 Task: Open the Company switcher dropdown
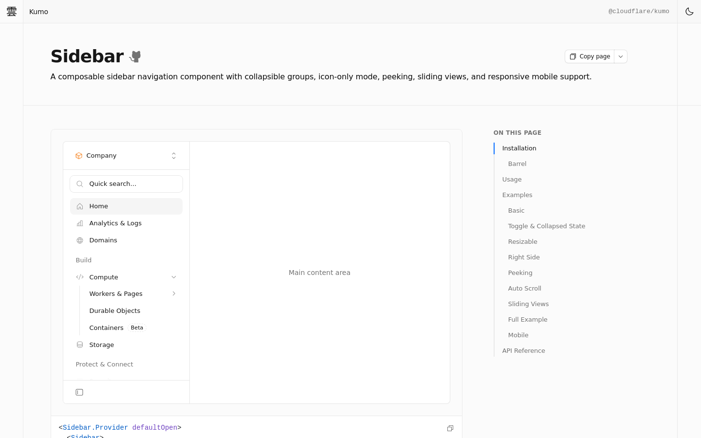tap(126, 156)
